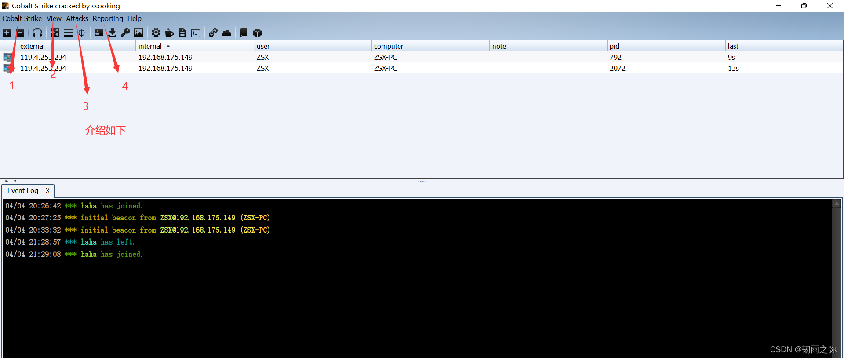Image resolution: width=844 pixels, height=358 pixels.
Task: Click the last check-in value 13s
Action: click(733, 68)
